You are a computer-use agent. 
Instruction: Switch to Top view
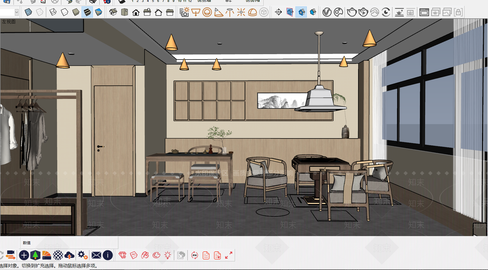tap(124, 12)
